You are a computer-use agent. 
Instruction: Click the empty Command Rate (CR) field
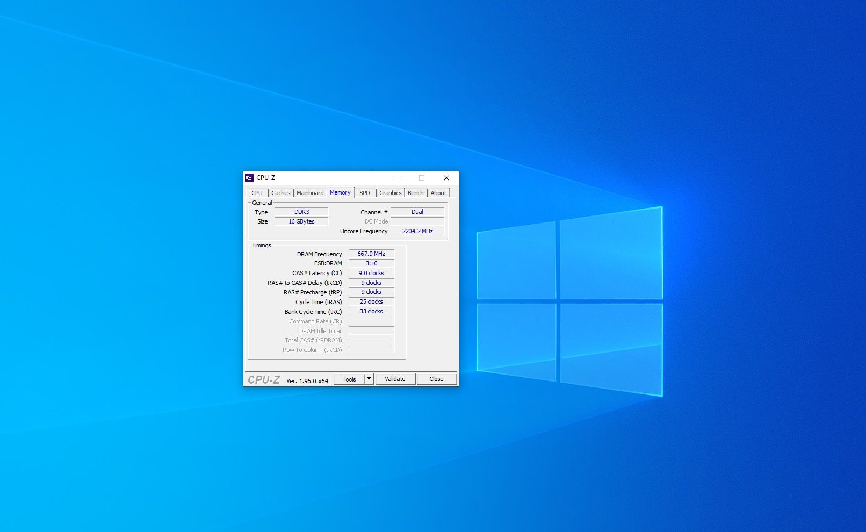pyautogui.click(x=371, y=321)
